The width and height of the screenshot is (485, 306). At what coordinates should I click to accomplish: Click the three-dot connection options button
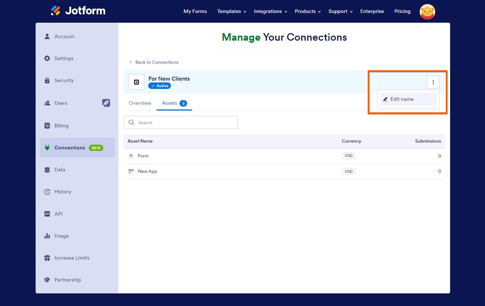click(433, 82)
